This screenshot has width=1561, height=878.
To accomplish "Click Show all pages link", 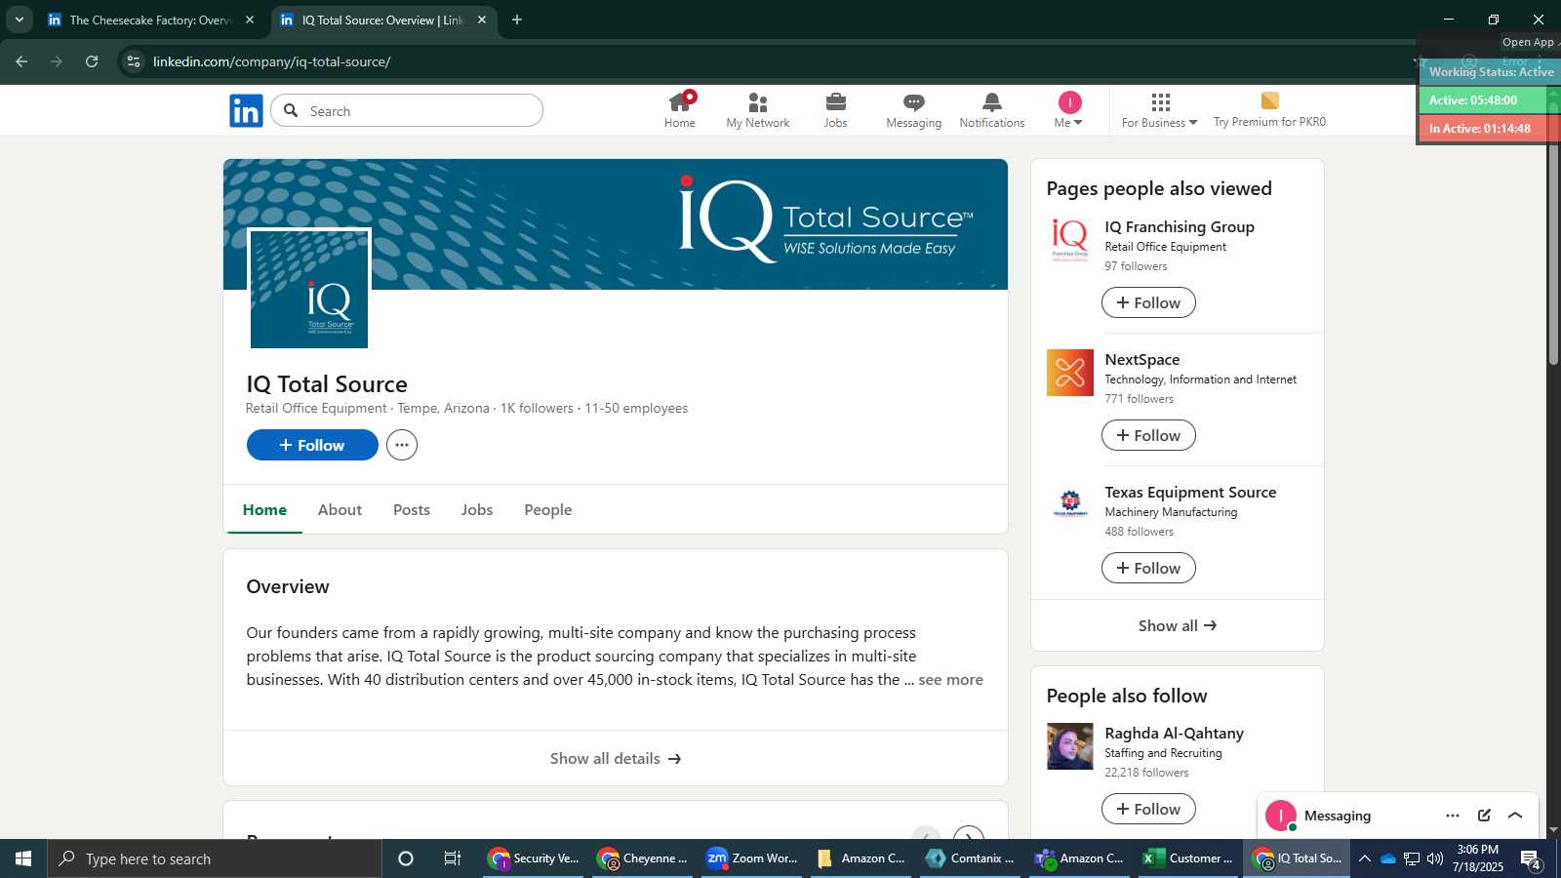I will 1178,625.
